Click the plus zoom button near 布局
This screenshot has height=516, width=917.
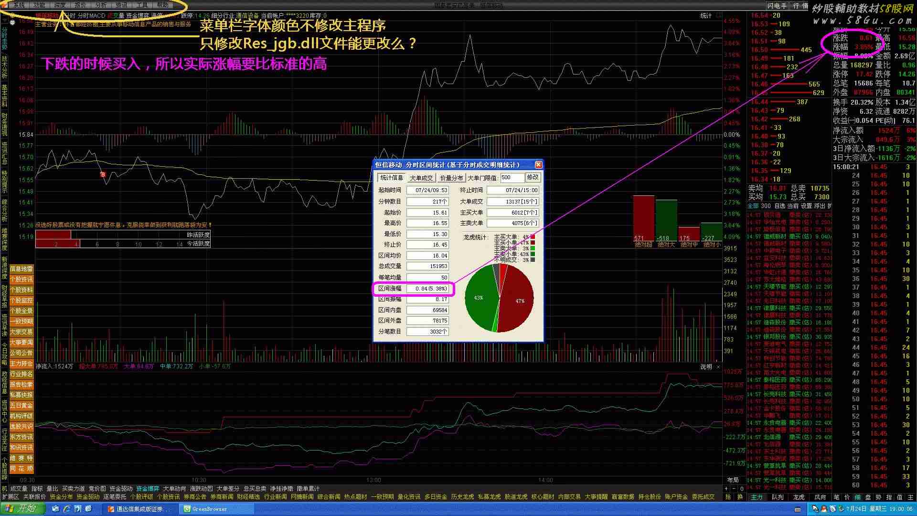726,489
